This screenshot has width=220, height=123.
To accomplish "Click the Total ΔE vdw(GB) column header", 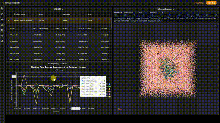I will point(62,28).
